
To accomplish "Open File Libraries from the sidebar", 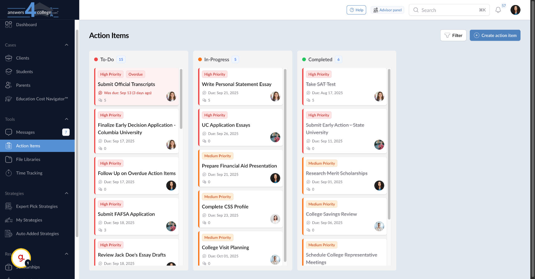I will (x=28, y=159).
